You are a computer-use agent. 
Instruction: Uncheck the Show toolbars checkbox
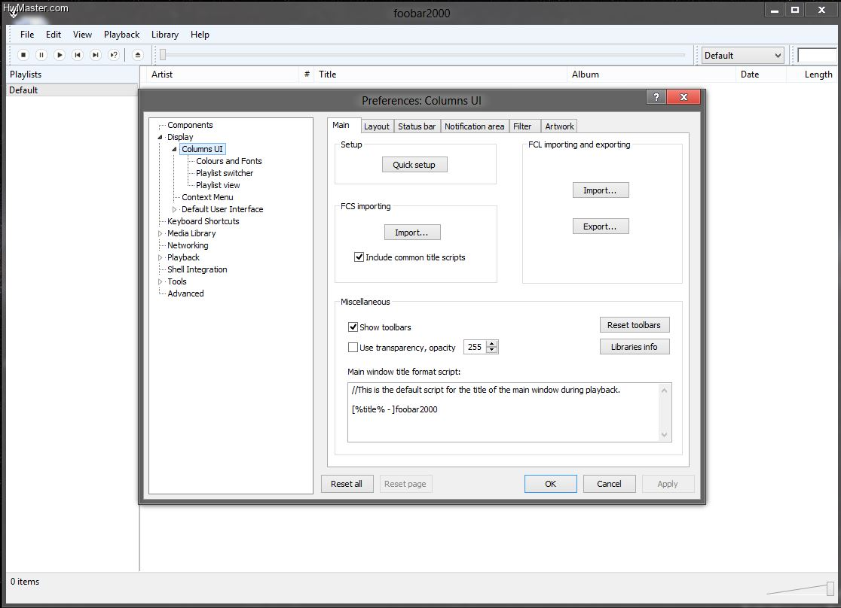pyautogui.click(x=353, y=327)
